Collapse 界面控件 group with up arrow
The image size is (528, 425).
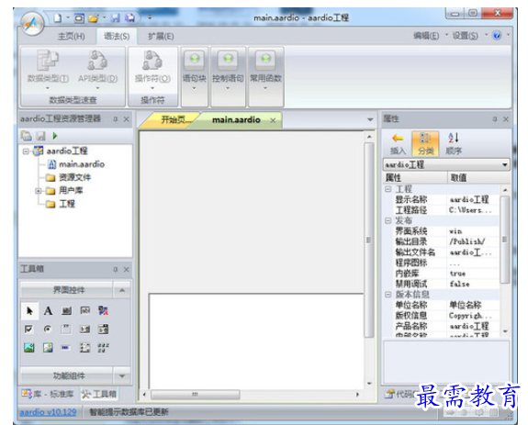(122, 290)
